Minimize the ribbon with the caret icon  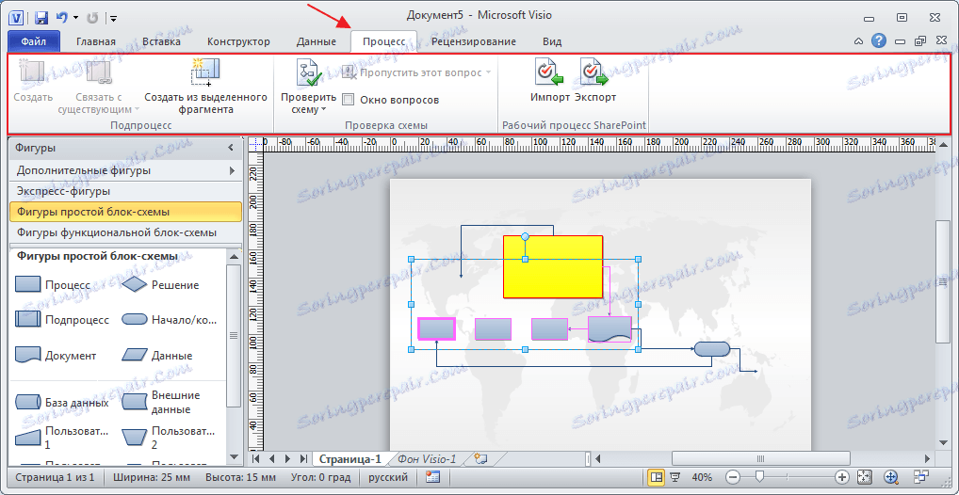[859, 41]
